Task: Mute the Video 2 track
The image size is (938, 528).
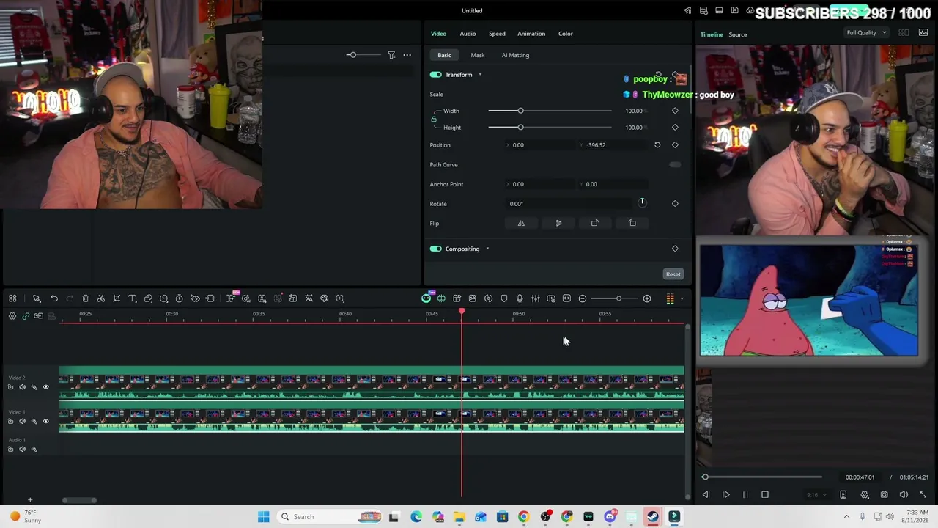Action: (x=22, y=387)
